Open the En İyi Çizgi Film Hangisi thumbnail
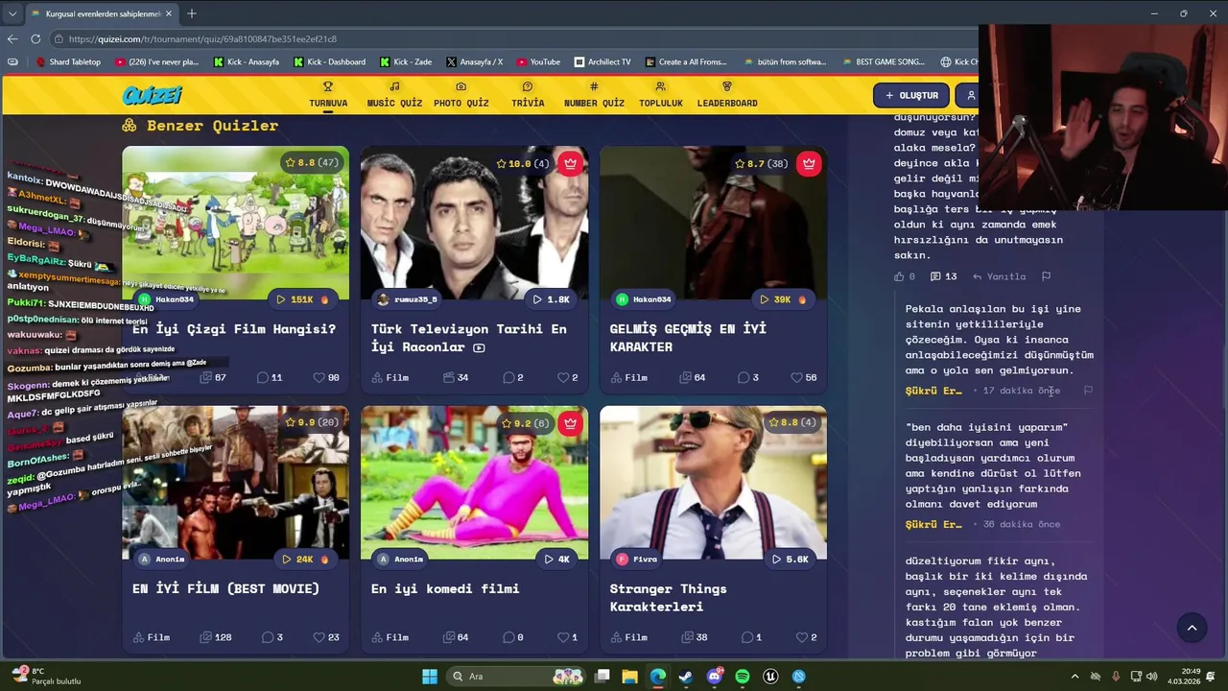Viewport: 1228px width, 691px height. point(235,224)
